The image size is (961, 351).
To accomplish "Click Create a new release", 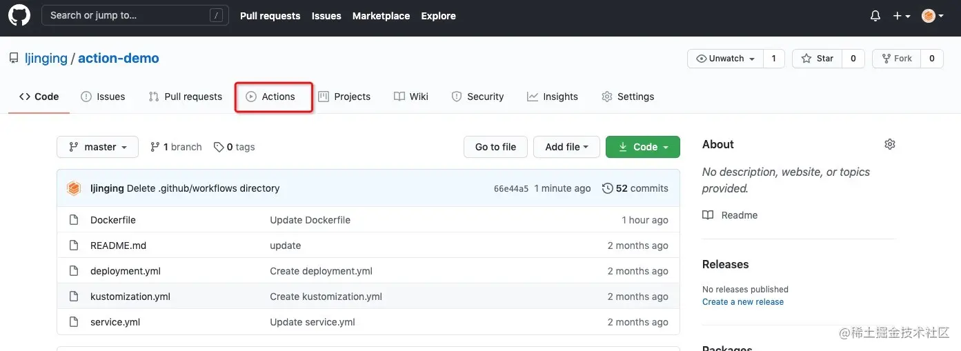I will [x=743, y=301].
